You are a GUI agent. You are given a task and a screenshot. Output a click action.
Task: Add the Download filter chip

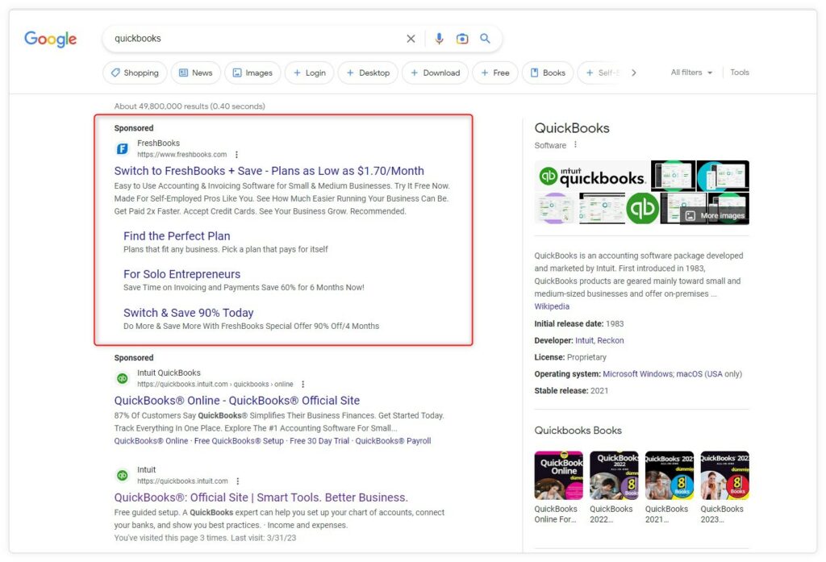click(435, 73)
